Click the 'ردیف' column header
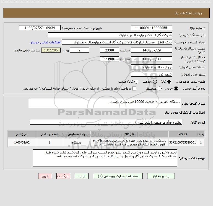 click(x=201, y=134)
